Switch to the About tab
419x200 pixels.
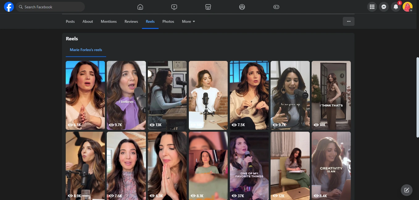(x=88, y=22)
